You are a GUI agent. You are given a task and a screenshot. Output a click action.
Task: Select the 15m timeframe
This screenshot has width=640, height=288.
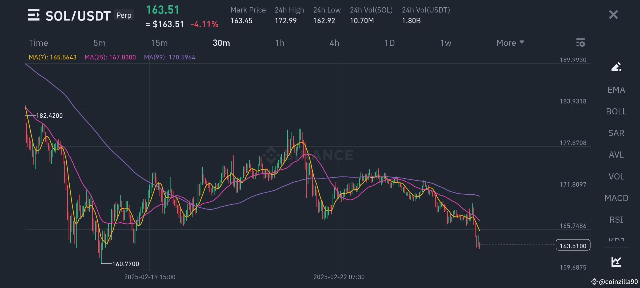tap(159, 43)
